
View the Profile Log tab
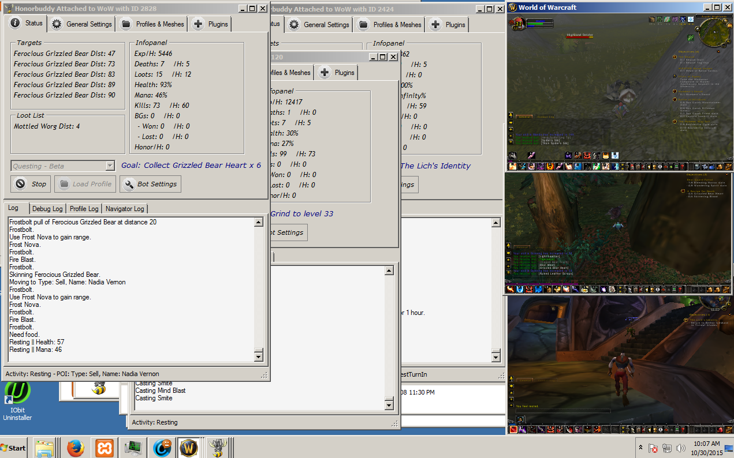point(84,208)
